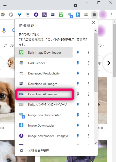This screenshot has width=116, height=162.
Task: Click the blue Image Downloader arrow toolbar icon
Action: tap(78, 15)
